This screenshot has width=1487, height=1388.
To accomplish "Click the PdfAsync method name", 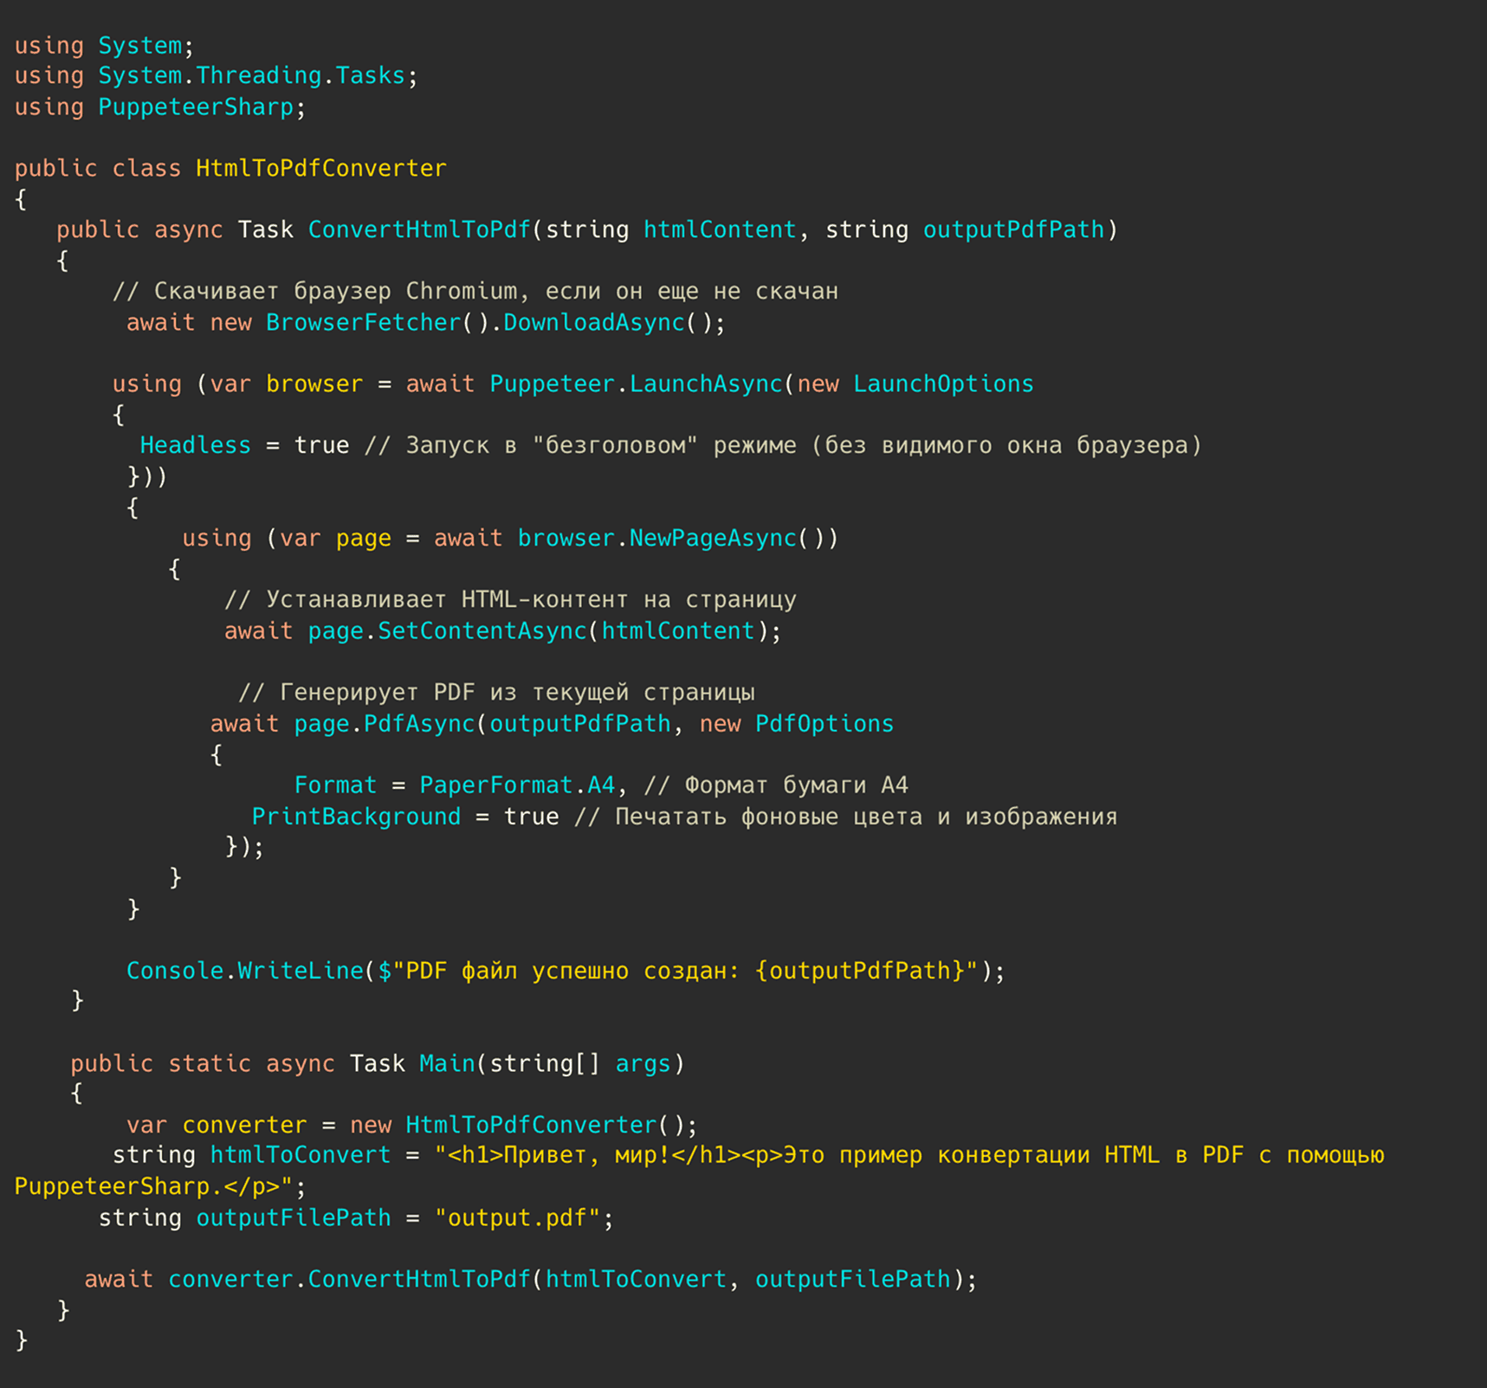I will click(x=418, y=724).
